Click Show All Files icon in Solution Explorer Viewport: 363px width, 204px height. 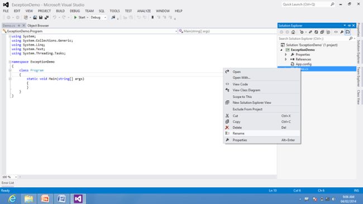[x=328, y=32]
